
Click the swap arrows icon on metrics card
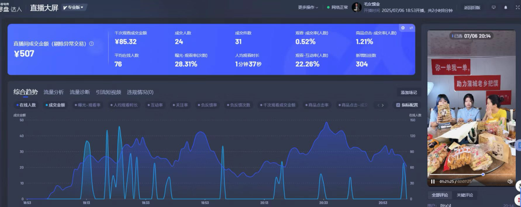tap(411, 28)
